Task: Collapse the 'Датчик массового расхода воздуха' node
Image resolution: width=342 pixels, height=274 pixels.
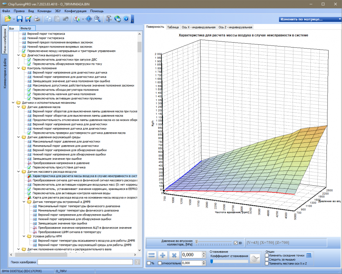Action: coord(19,172)
